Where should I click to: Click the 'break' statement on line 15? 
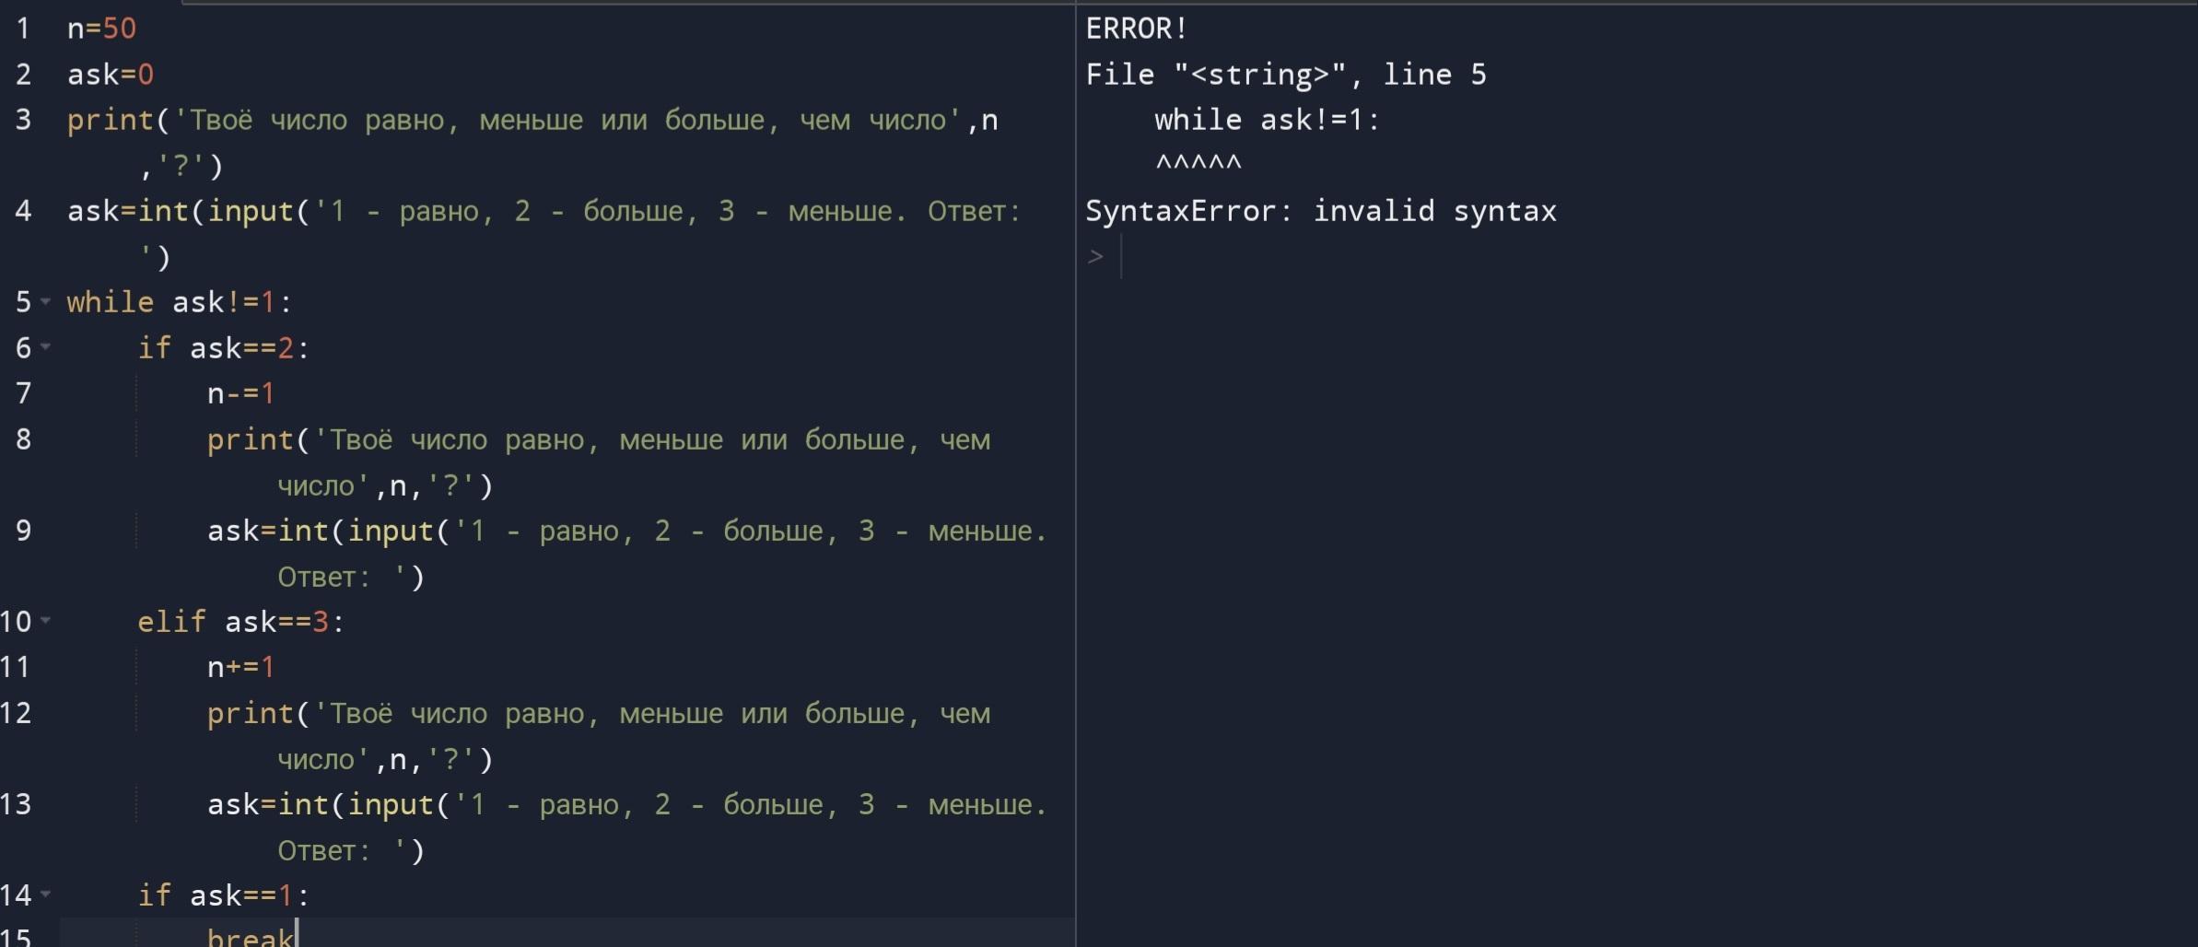pos(249,937)
